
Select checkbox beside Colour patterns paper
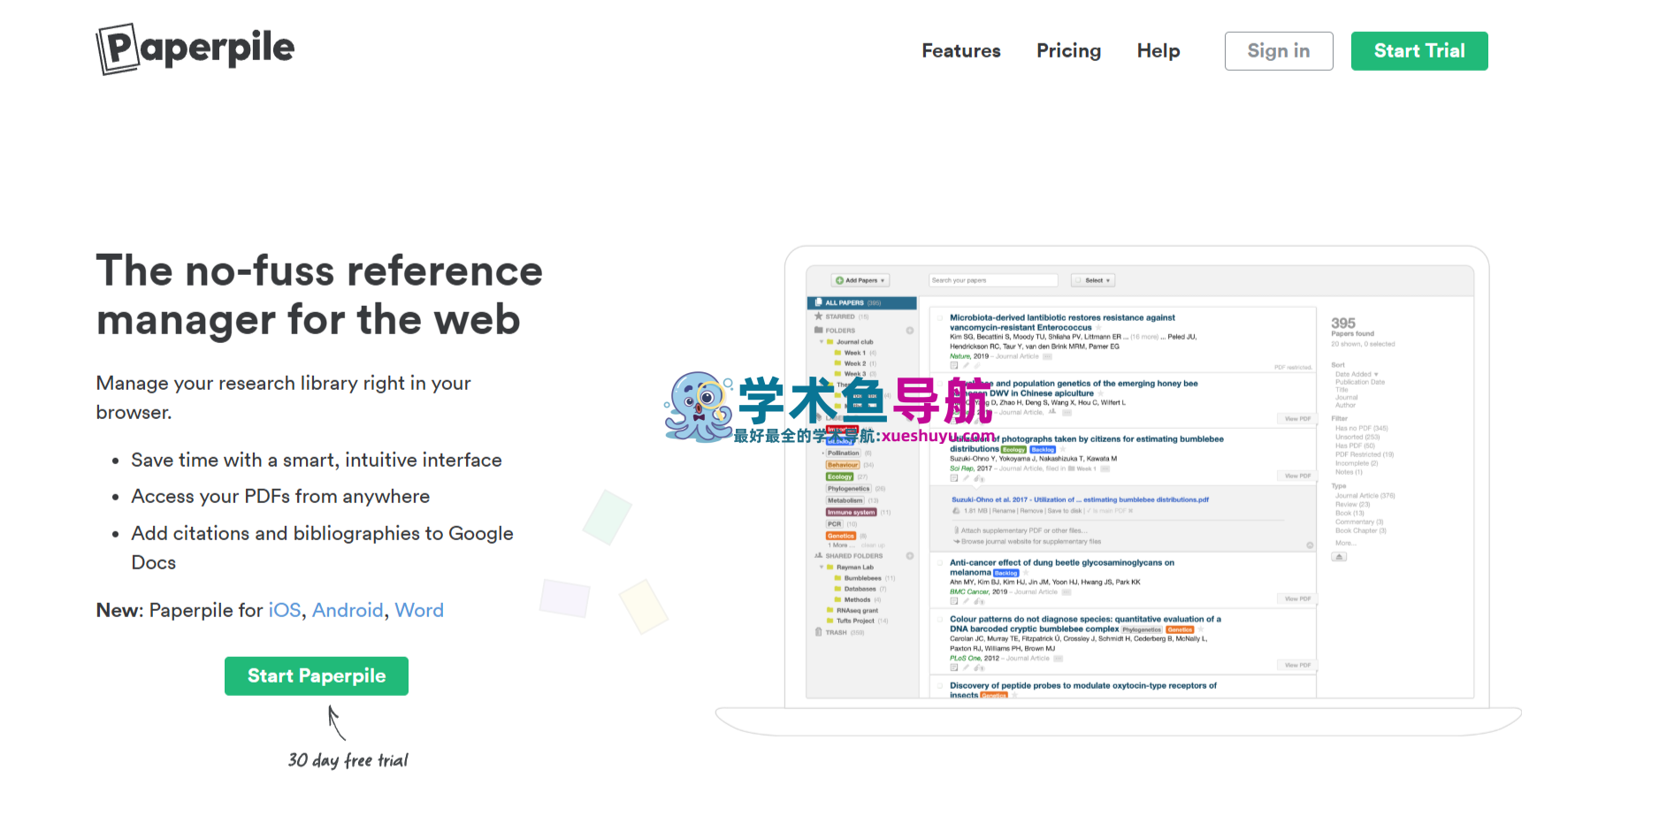pyautogui.click(x=940, y=620)
